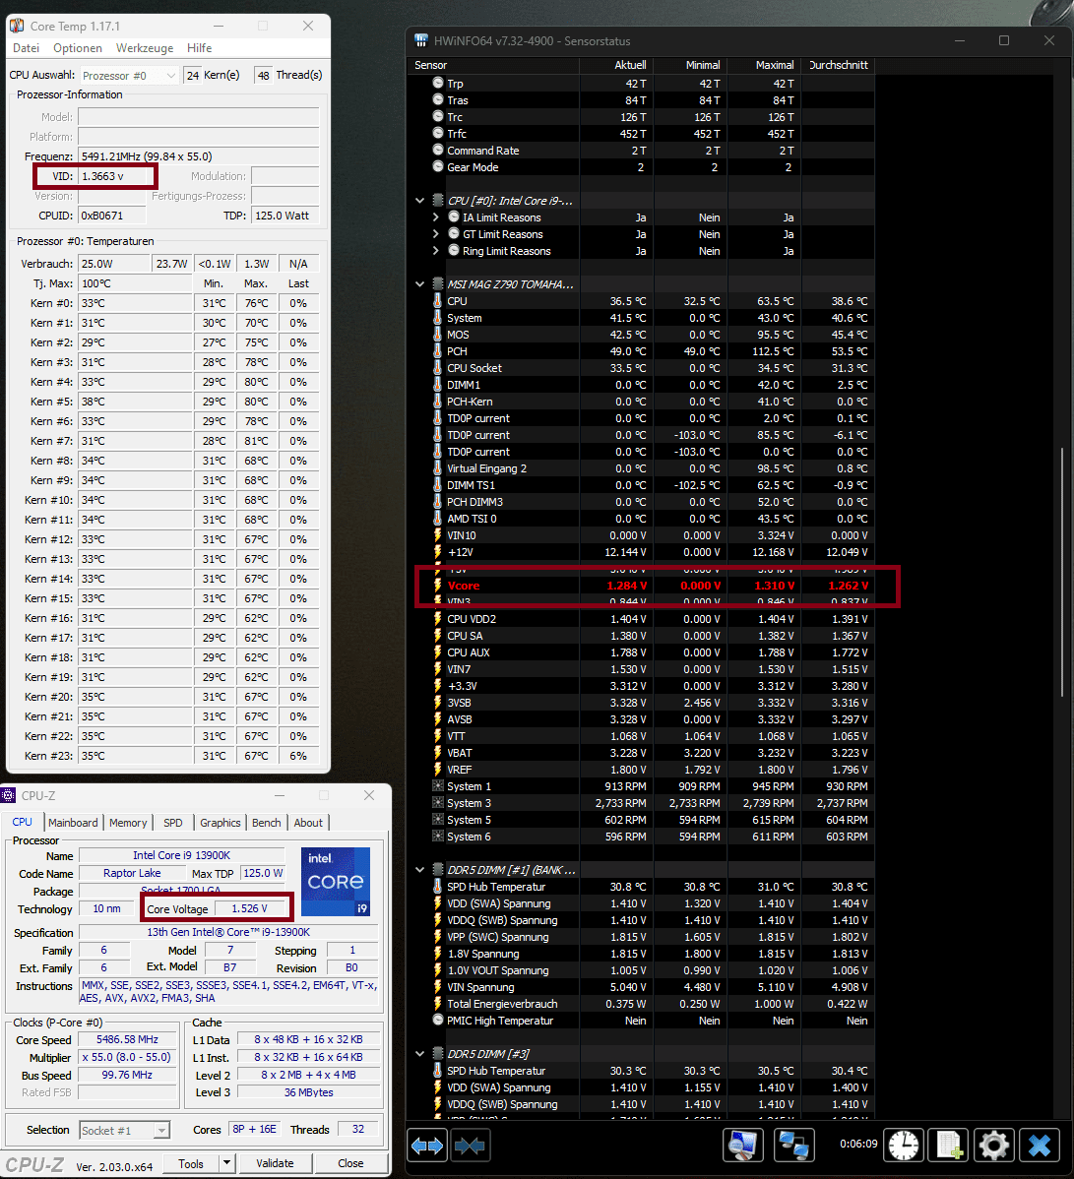The image size is (1074, 1179).
Task: Select Vcore lightning bolt sensor icon
Action: (438, 586)
